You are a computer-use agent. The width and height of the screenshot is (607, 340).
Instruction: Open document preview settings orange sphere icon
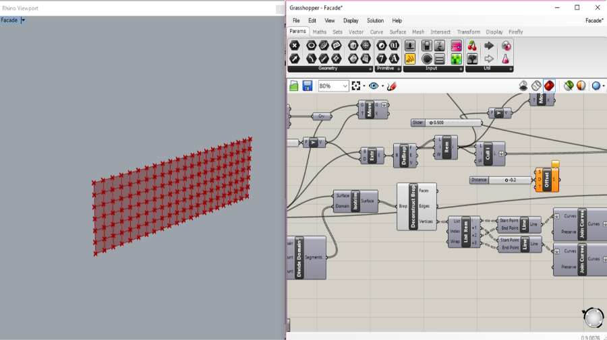point(581,86)
